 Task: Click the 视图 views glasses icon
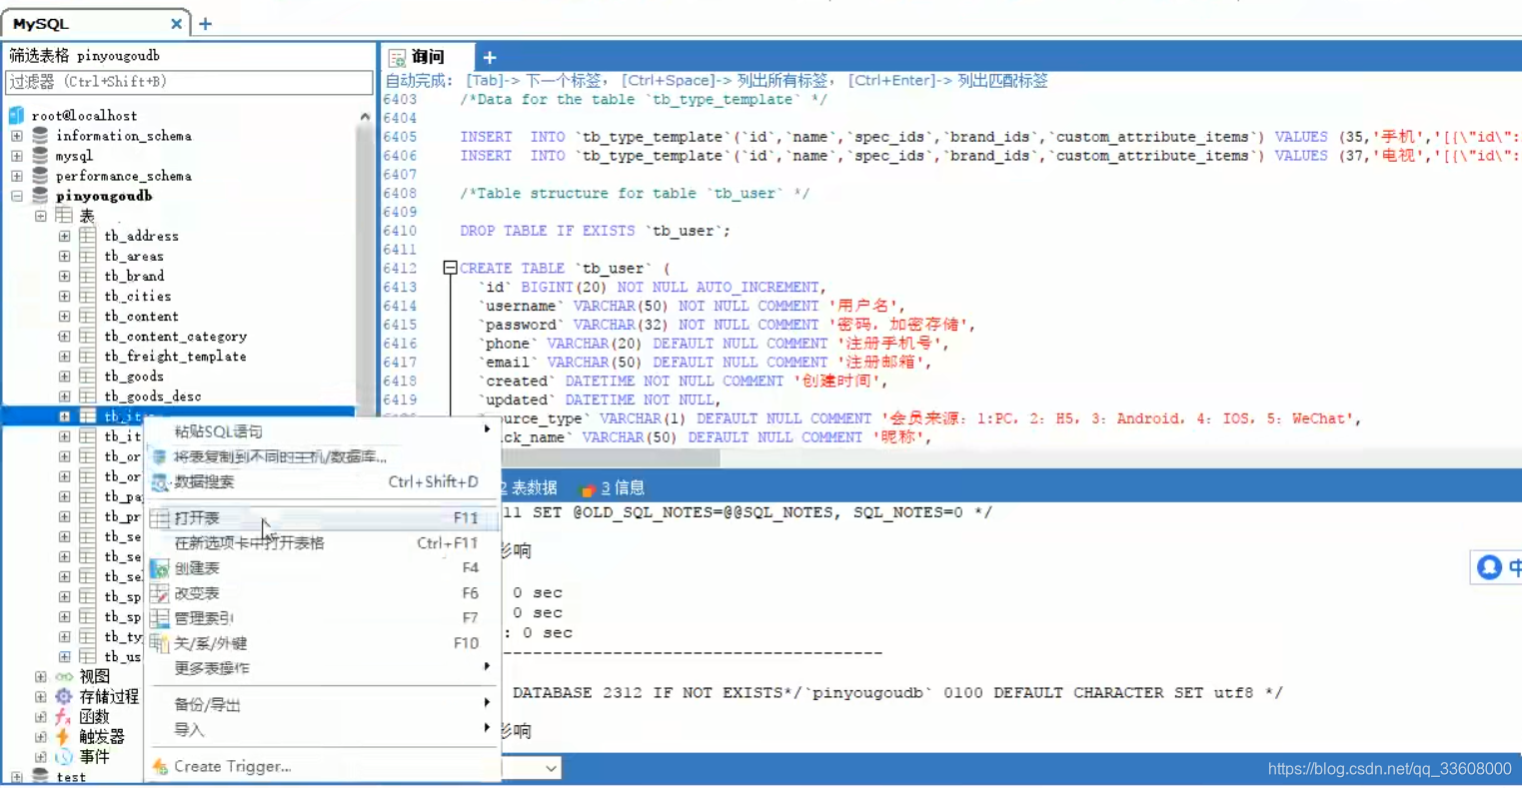pyautogui.click(x=64, y=676)
